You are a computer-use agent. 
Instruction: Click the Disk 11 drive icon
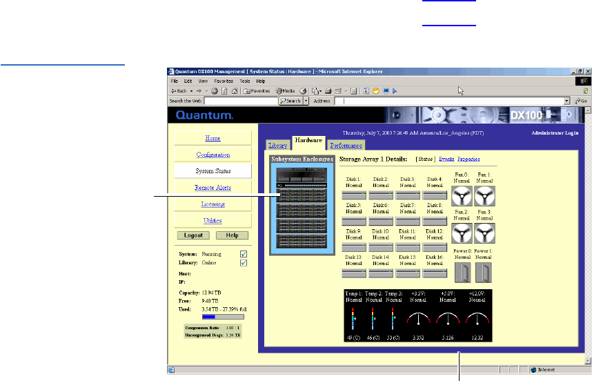(x=408, y=247)
